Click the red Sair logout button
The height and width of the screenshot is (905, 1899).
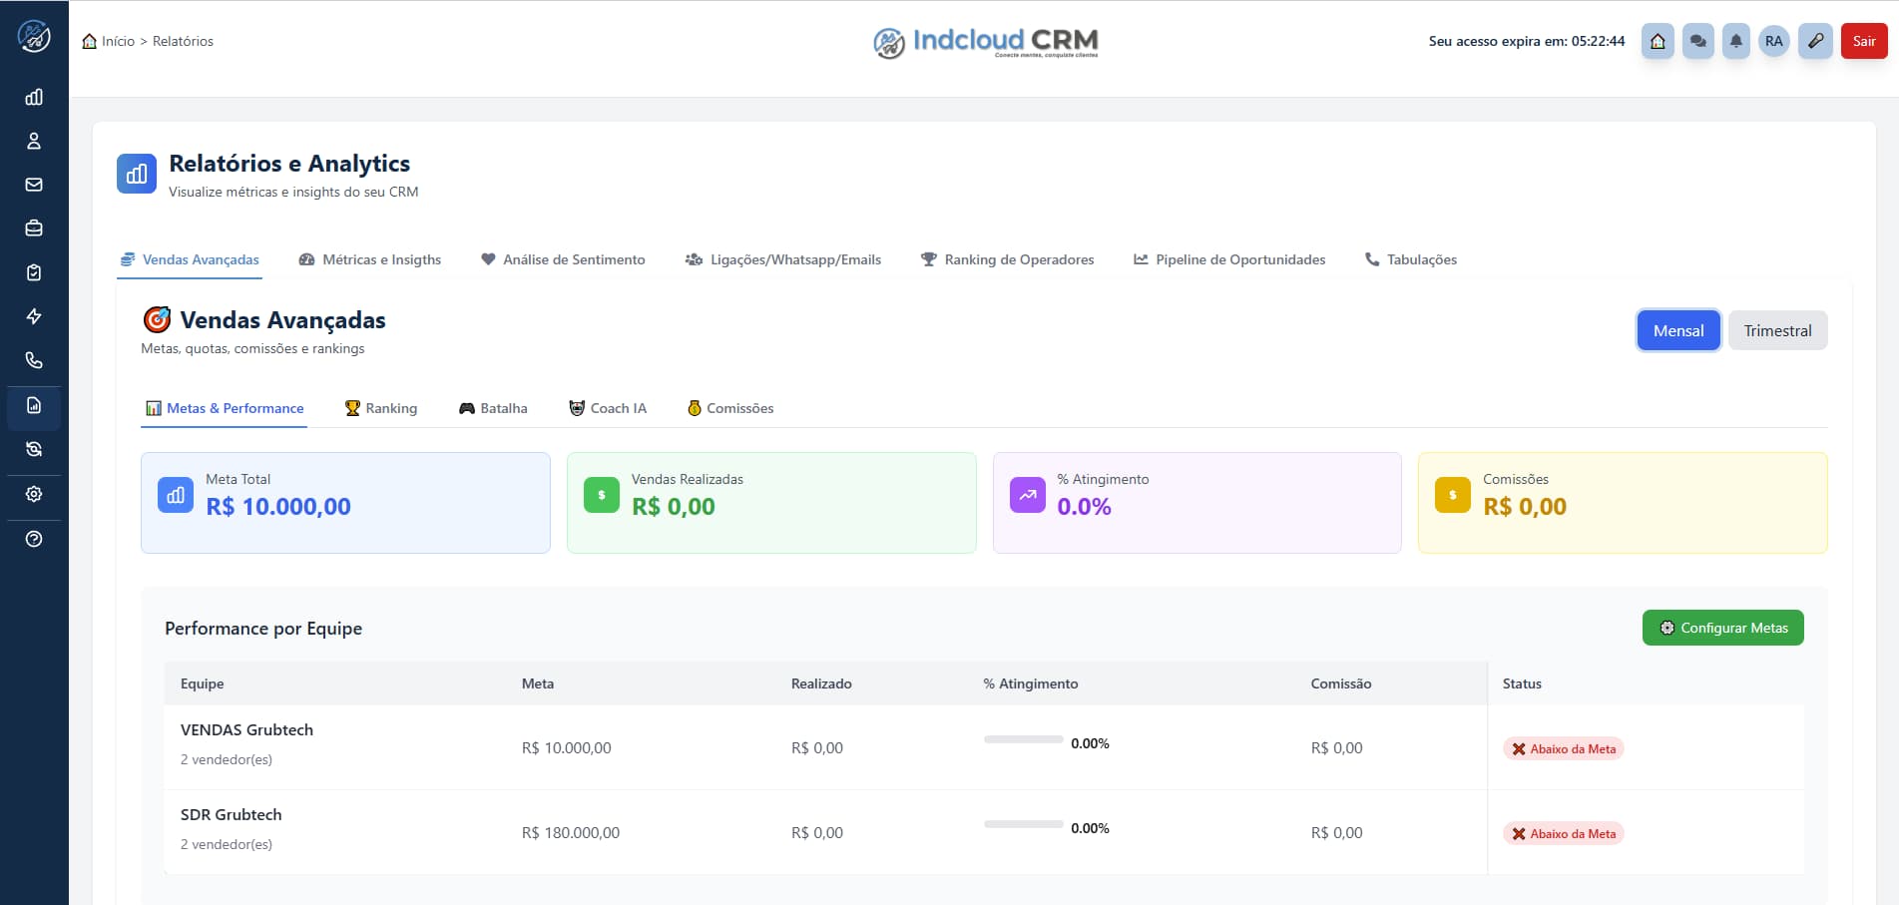(x=1863, y=41)
